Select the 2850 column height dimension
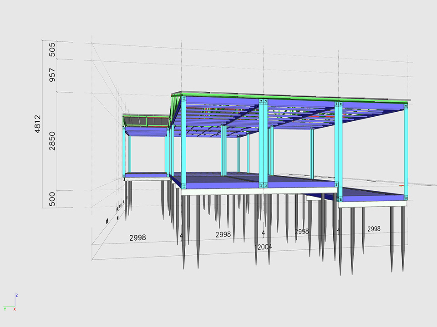The image size is (437, 327). click(x=52, y=141)
